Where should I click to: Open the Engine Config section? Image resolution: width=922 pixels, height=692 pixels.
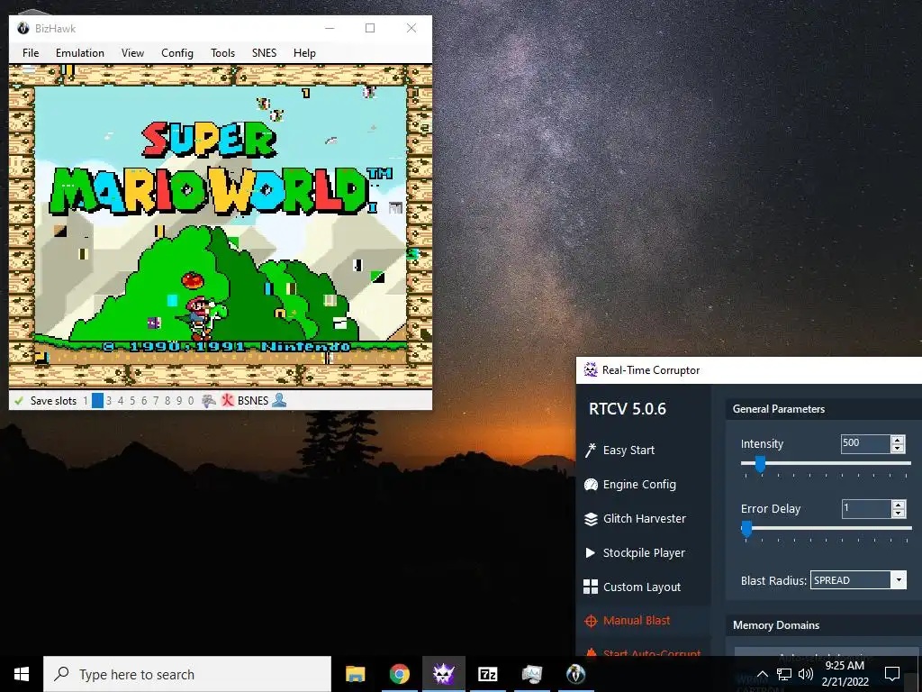639,484
